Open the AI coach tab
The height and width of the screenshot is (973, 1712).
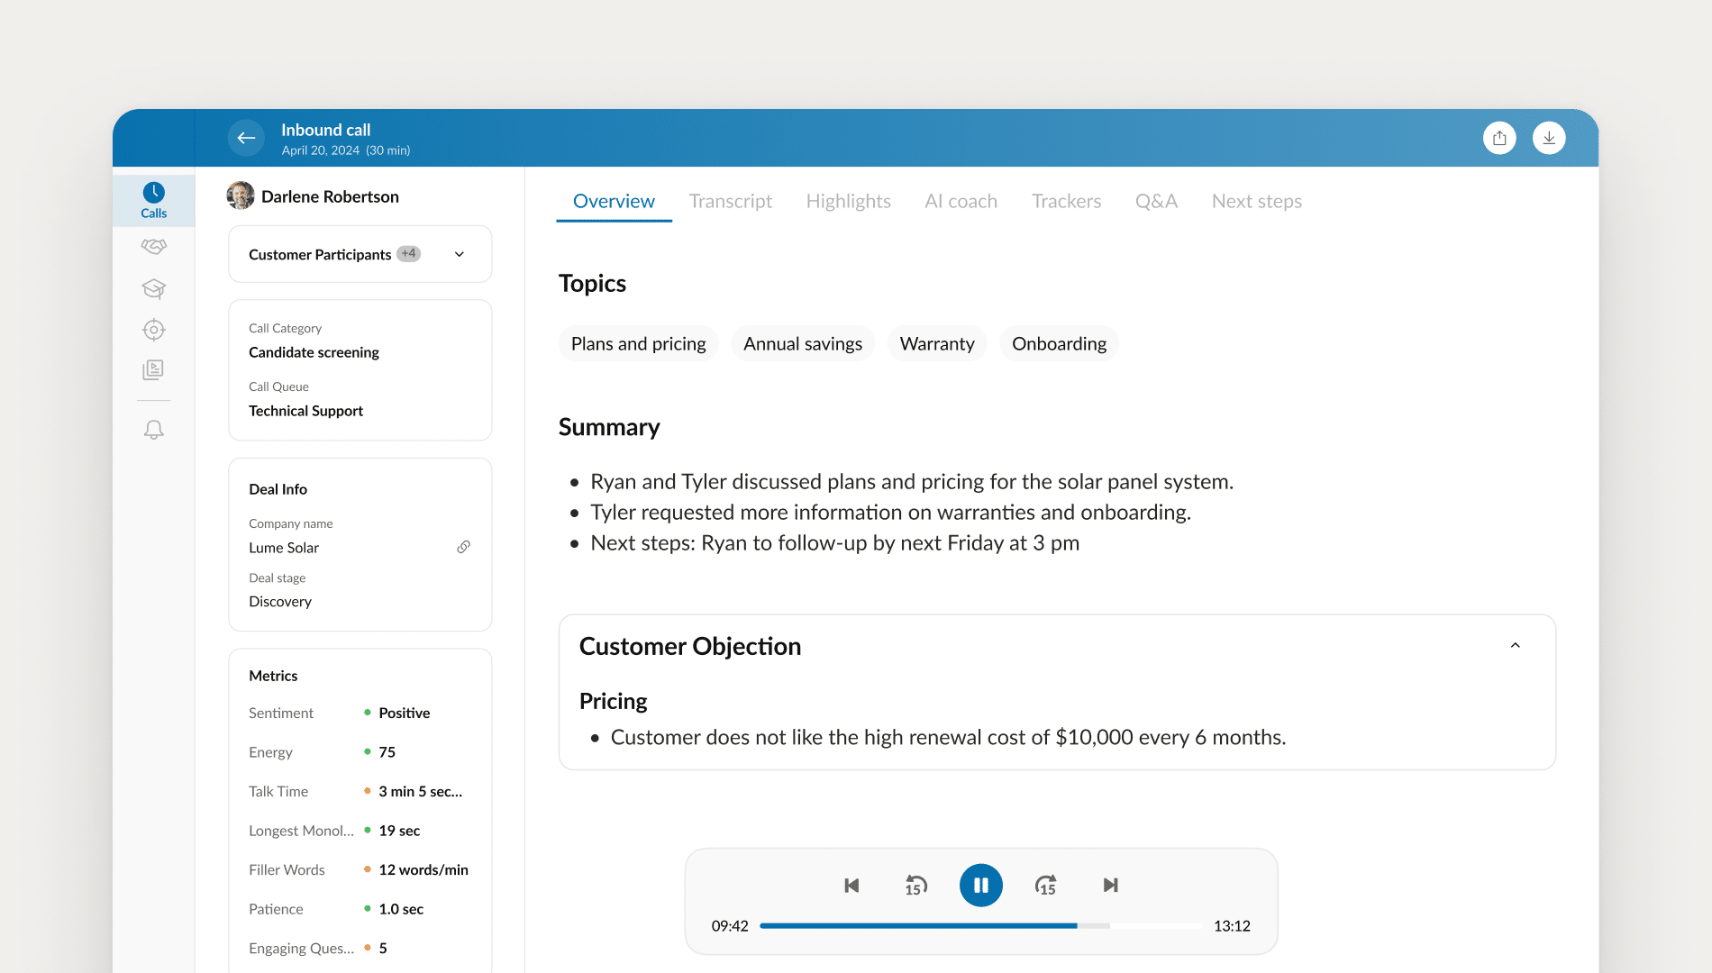tap(961, 201)
